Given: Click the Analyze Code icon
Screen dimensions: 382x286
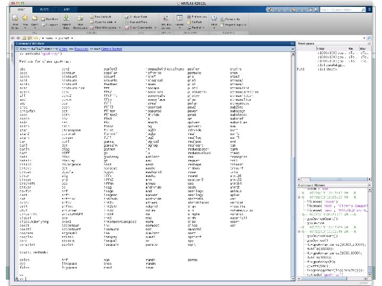Looking at the screenshot, I should point(126,17).
